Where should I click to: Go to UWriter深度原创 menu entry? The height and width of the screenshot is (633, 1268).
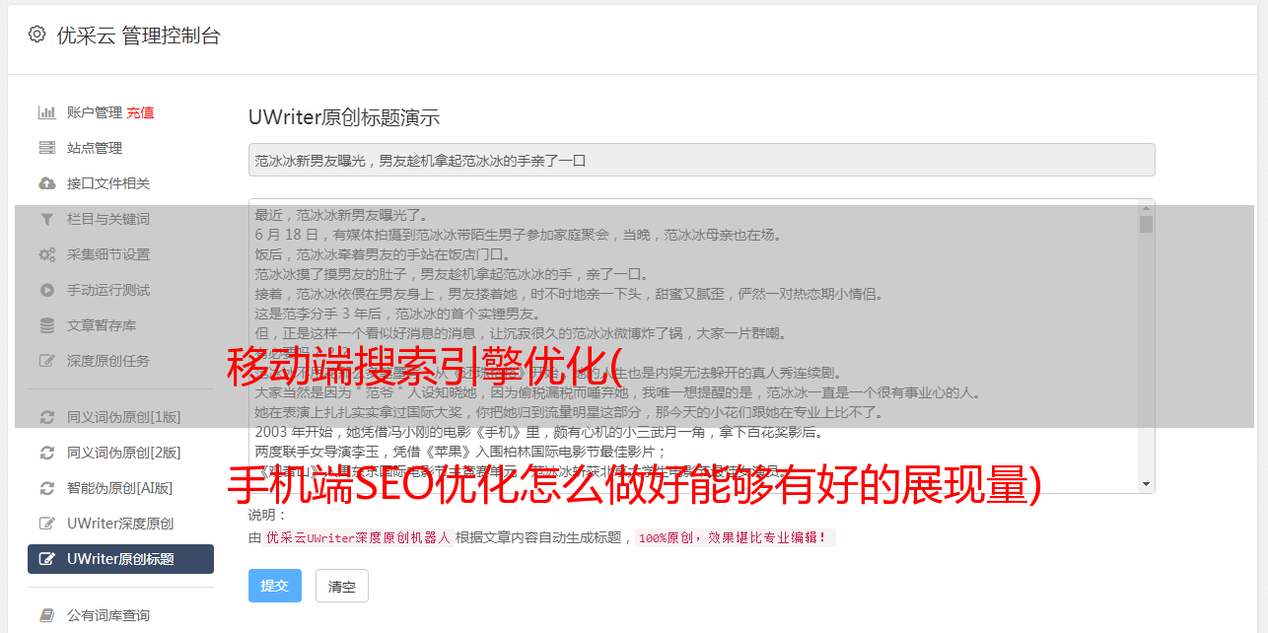(120, 524)
